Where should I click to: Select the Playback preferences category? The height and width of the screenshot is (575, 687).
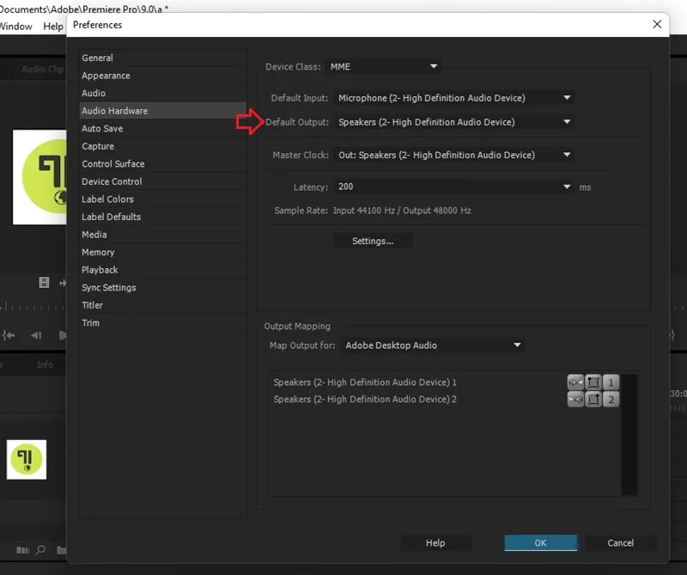point(100,270)
